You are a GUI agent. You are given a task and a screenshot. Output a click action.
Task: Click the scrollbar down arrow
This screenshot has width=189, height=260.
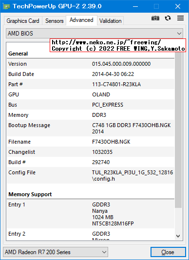(178, 236)
